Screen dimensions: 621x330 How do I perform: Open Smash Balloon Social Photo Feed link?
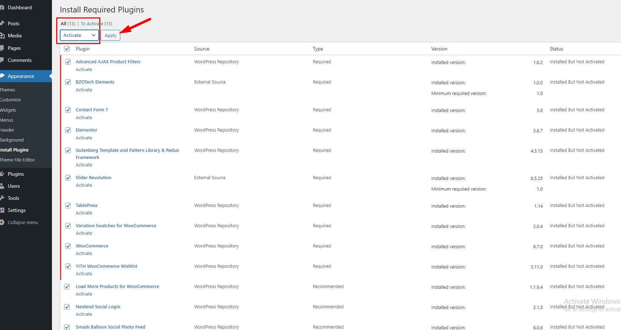pos(110,327)
